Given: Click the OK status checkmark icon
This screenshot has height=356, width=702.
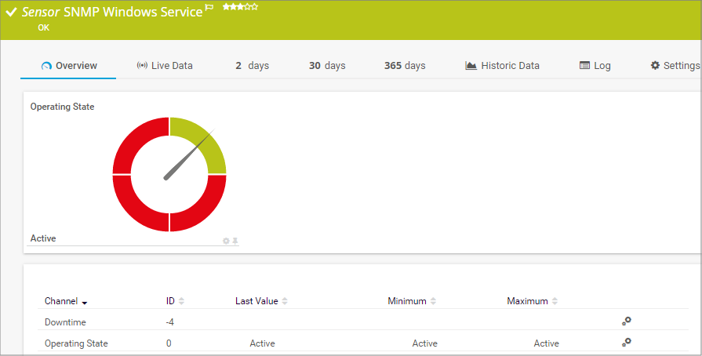Looking at the screenshot, I should tap(11, 13).
